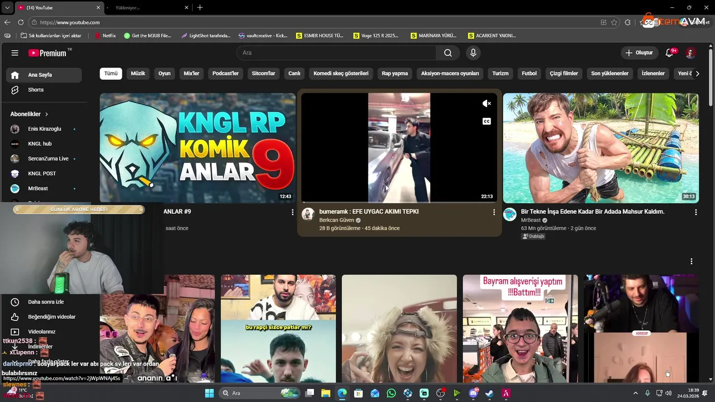Select the Müzik filter chip
715x402 pixels.
point(138,74)
